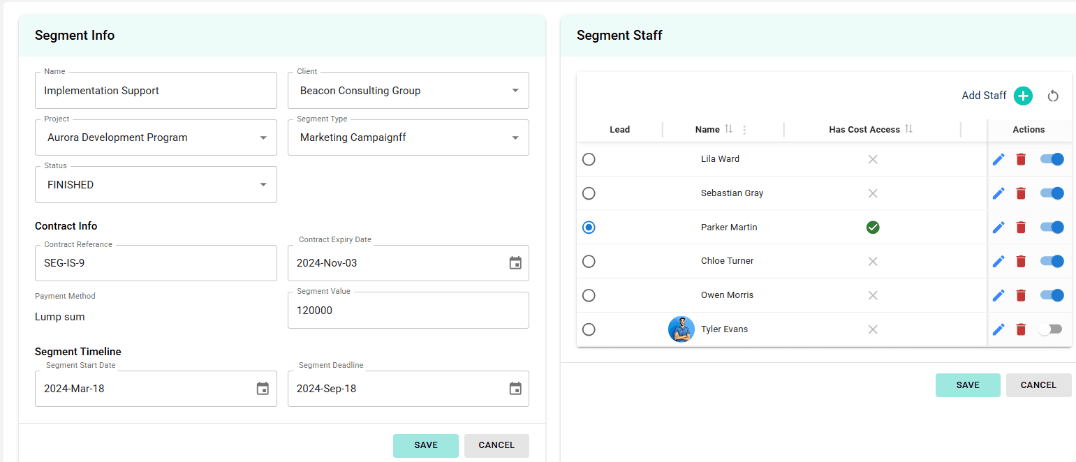
Task: Select Chloe Turner as the Lead
Action: [x=589, y=261]
